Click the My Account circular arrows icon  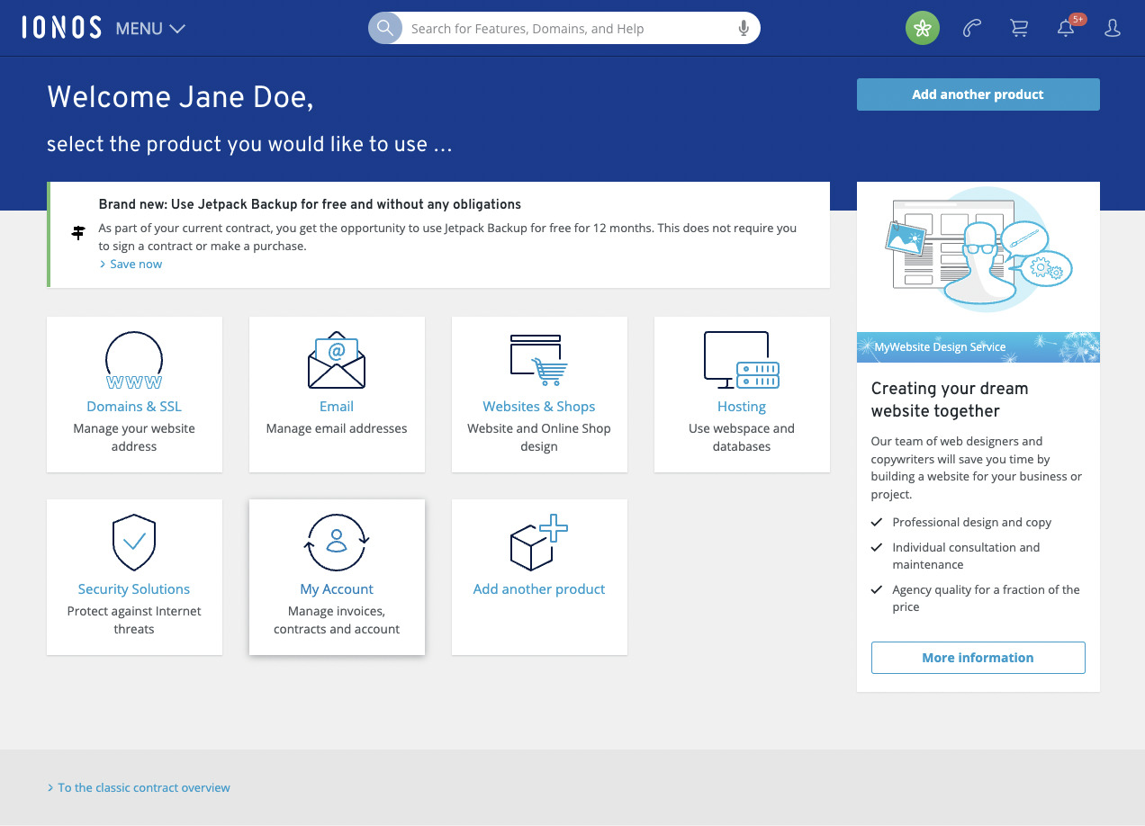coord(336,542)
